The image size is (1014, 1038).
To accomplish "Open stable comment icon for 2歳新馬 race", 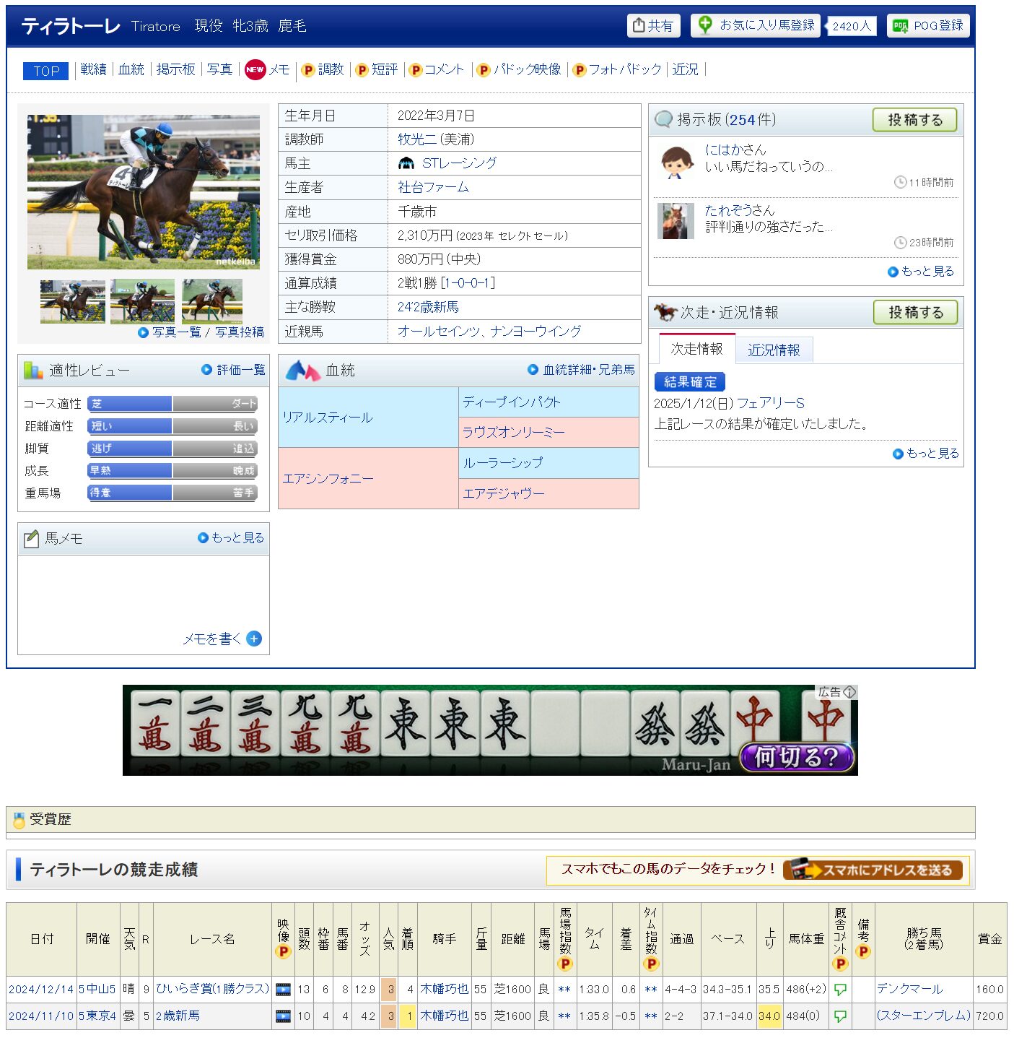I will 840,1016.
